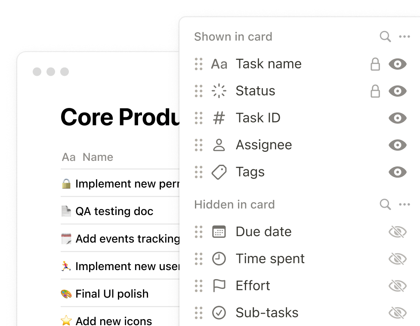Open the QA testing doc page
Viewport: 420px width, 326px height.
point(114,211)
